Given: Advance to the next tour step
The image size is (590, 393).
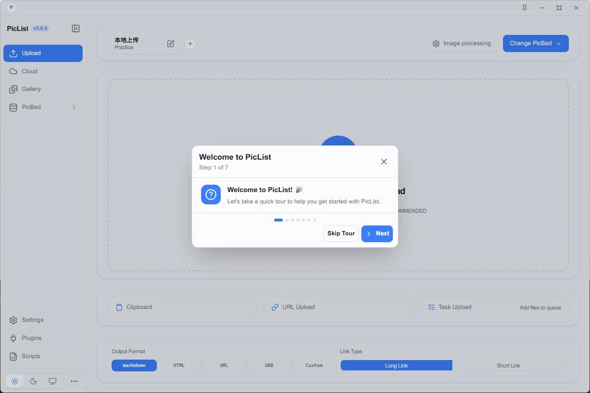Looking at the screenshot, I should [377, 233].
